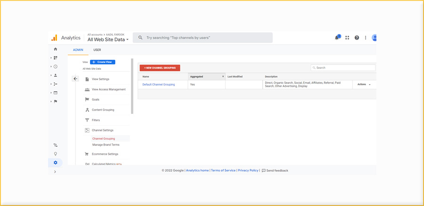Open the Conversions flag icon in sidebar
Image resolution: width=424 pixels, height=206 pixels.
click(x=55, y=101)
